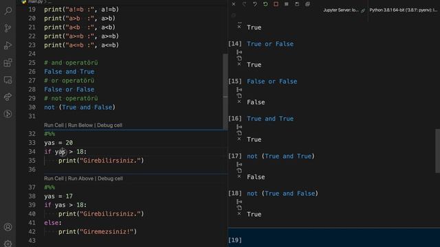Clear all cells with the X toolbar icon
Image resolution: width=440 pixels, height=247 pixels.
coord(234,4)
